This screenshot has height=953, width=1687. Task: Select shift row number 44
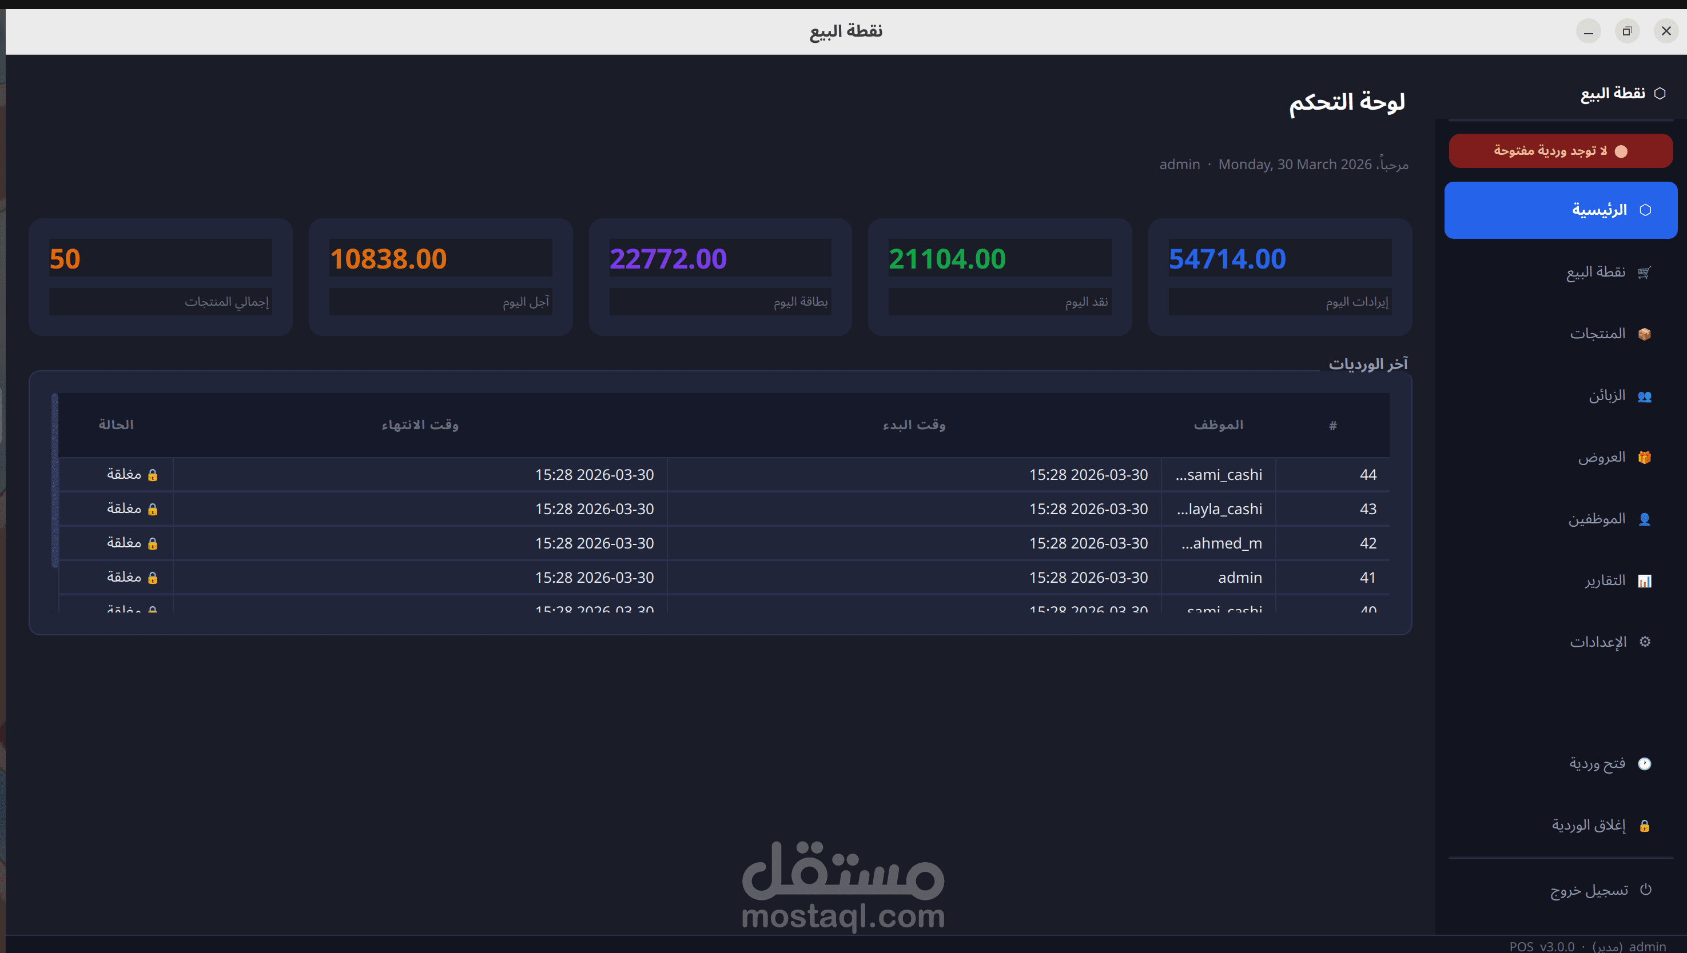click(x=1367, y=475)
